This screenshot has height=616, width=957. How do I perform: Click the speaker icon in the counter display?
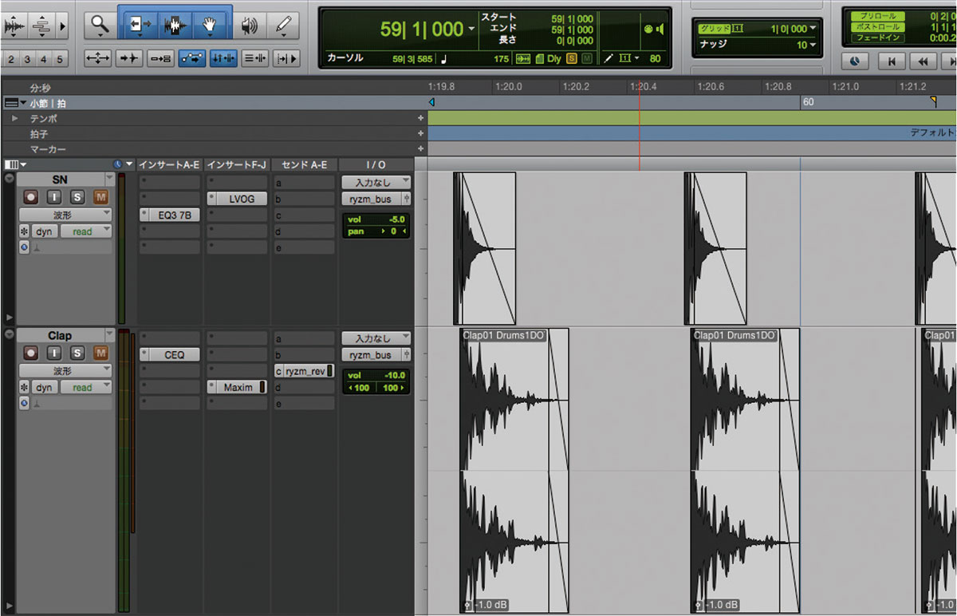659,29
